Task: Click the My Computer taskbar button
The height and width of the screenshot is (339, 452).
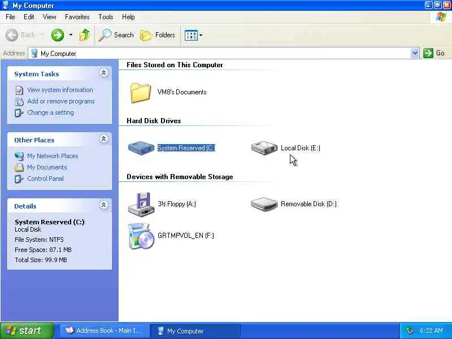Action: click(195, 331)
